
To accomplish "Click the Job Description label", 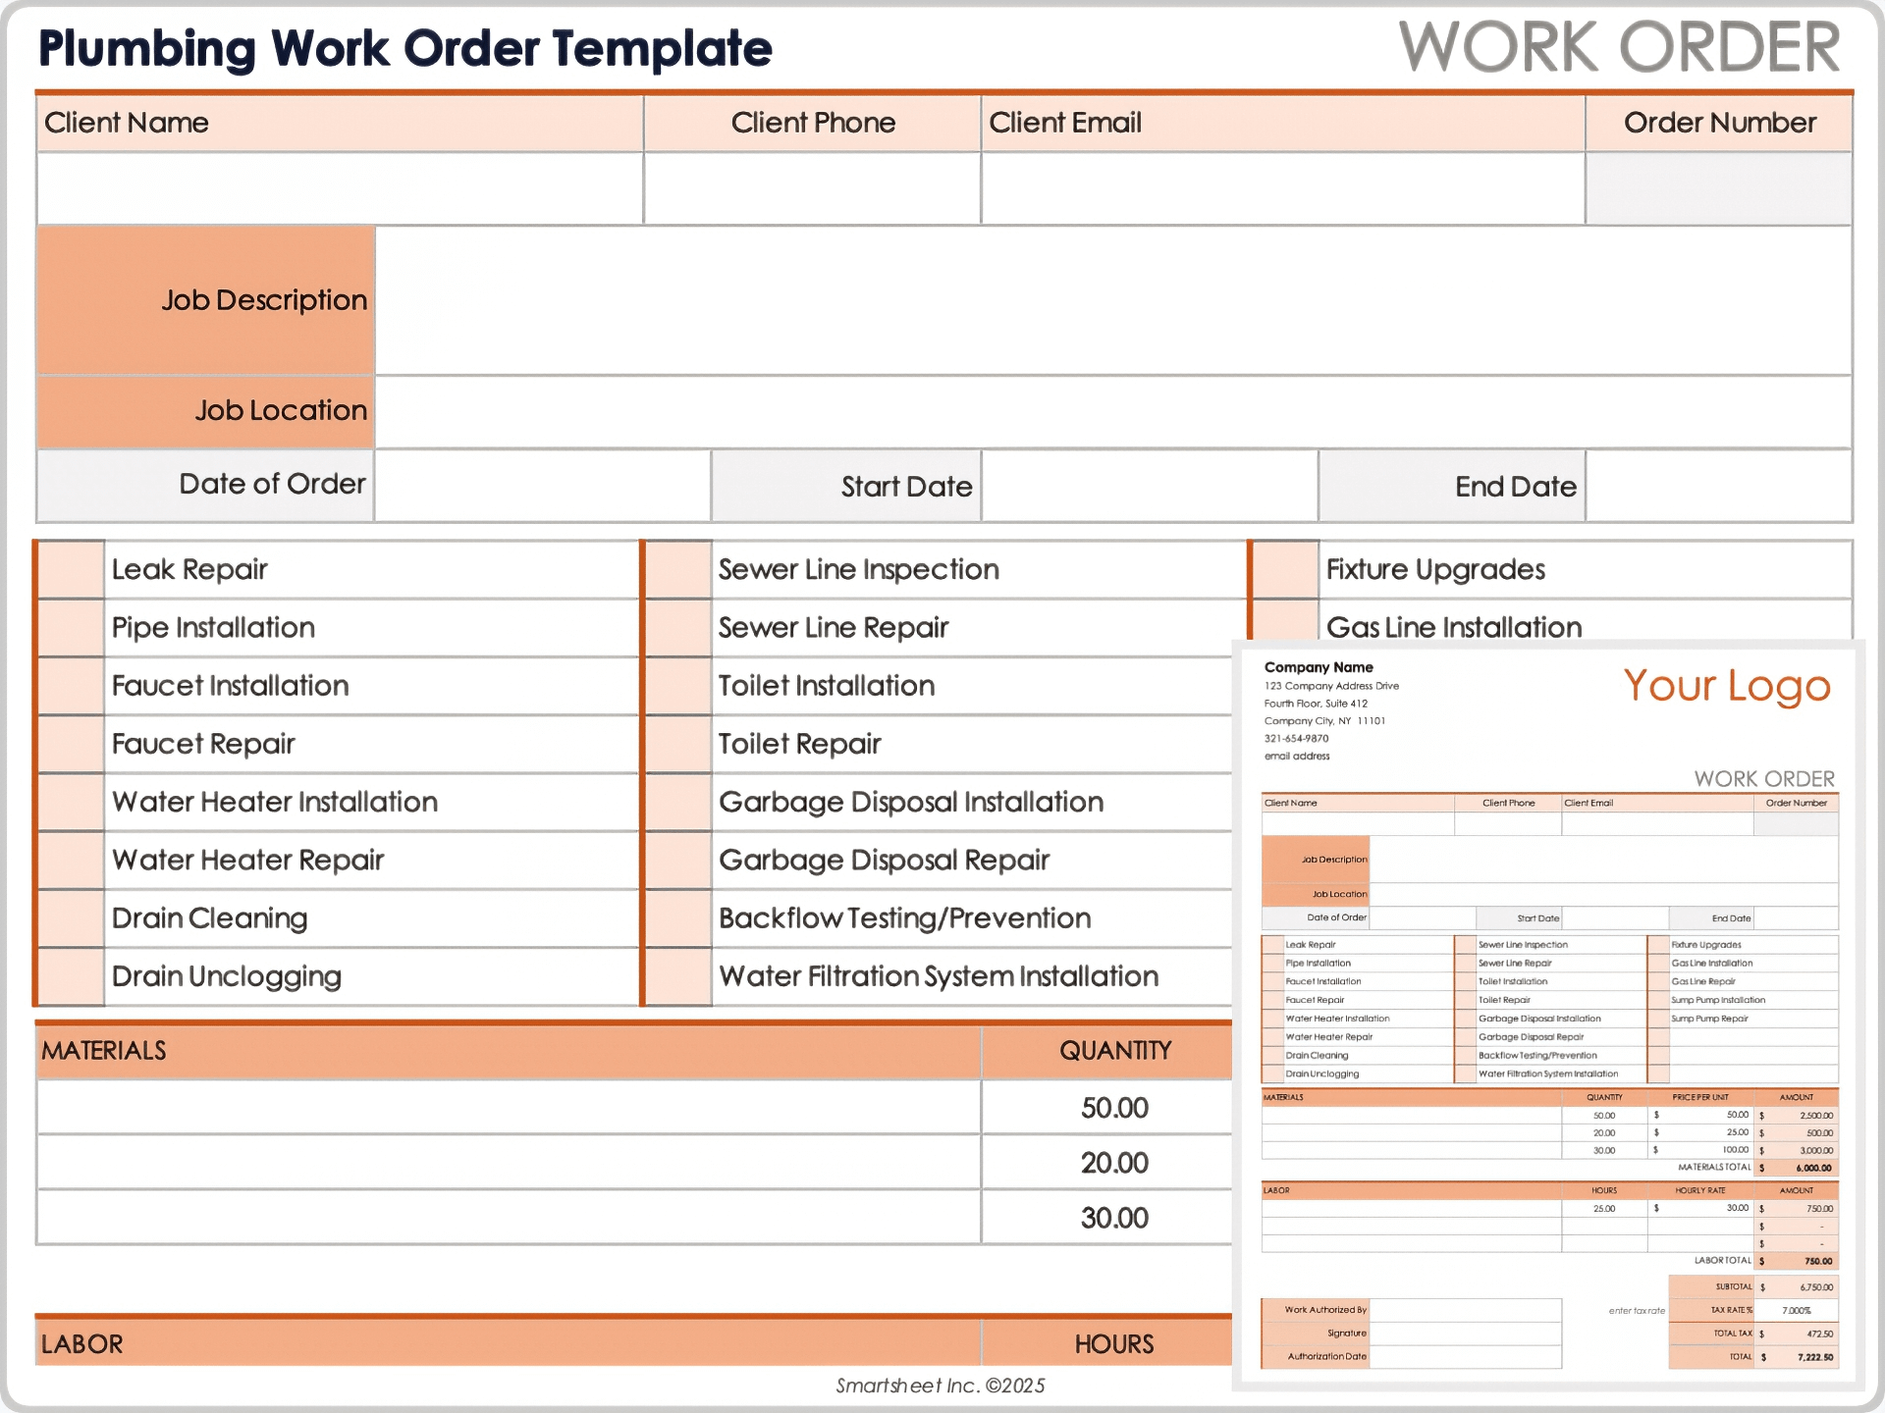I will [x=206, y=300].
